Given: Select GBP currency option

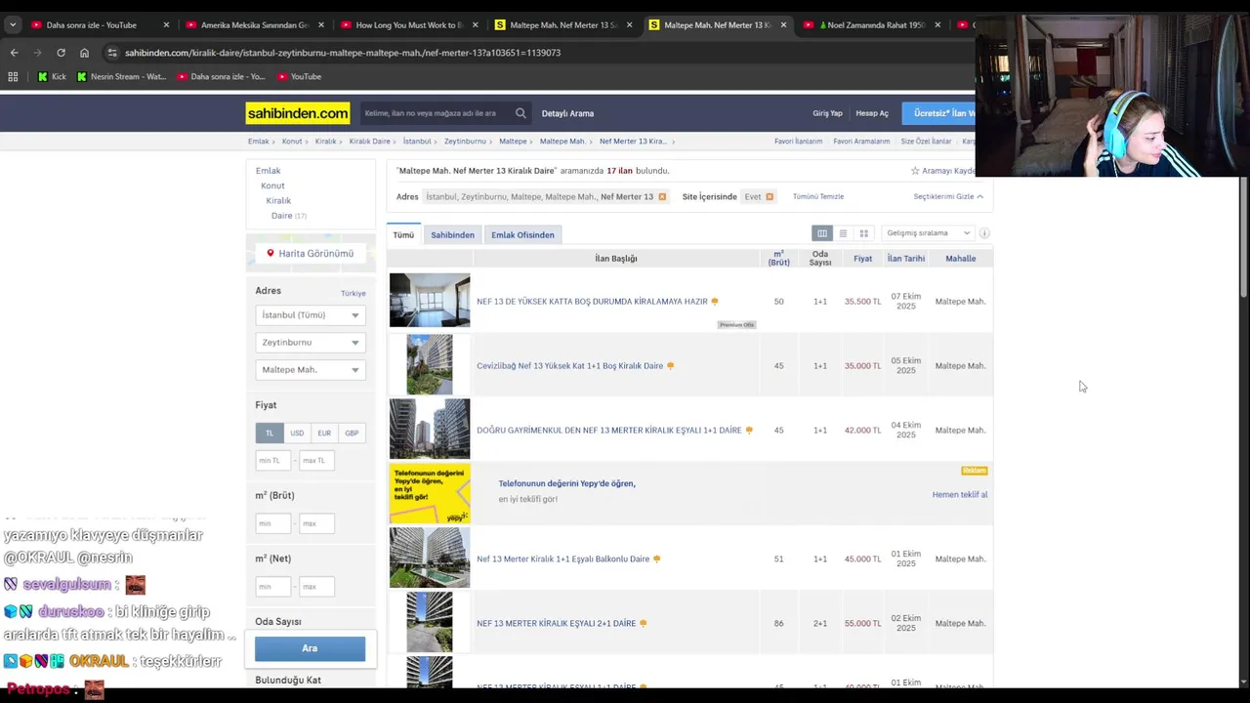Looking at the screenshot, I should click(x=352, y=433).
